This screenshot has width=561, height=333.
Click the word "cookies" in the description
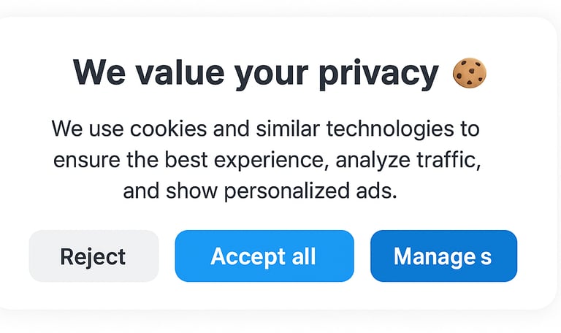[168, 129]
